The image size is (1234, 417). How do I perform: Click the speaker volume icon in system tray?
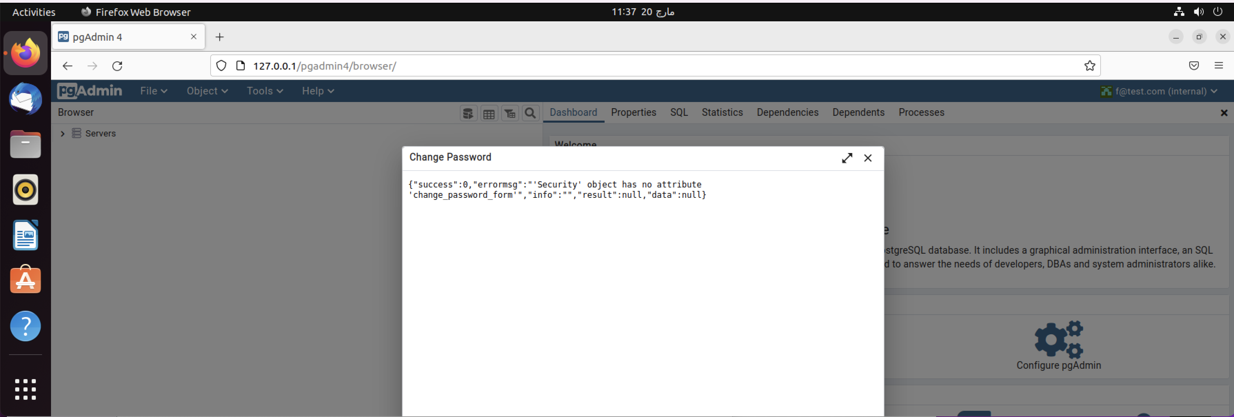pos(1198,11)
